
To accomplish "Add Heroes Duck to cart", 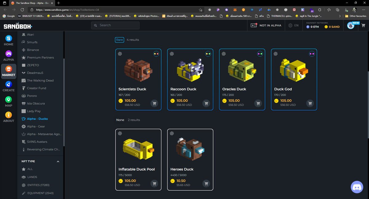I will (206, 183).
